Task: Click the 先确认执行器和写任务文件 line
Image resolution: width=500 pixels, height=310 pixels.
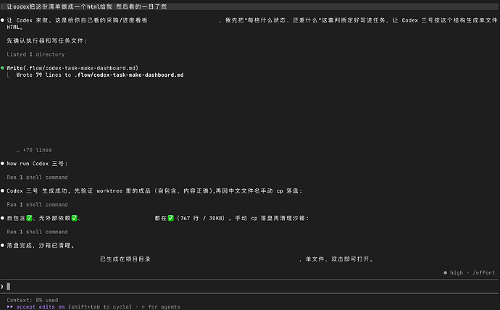Action: [47, 41]
